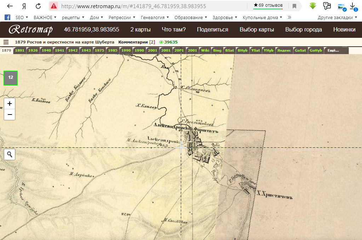Switch to the YHyb hybrid layer

(x=269, y=51)
